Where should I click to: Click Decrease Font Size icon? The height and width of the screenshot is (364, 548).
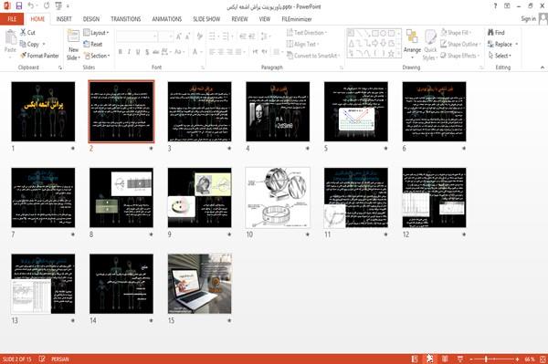coord(187,36)
